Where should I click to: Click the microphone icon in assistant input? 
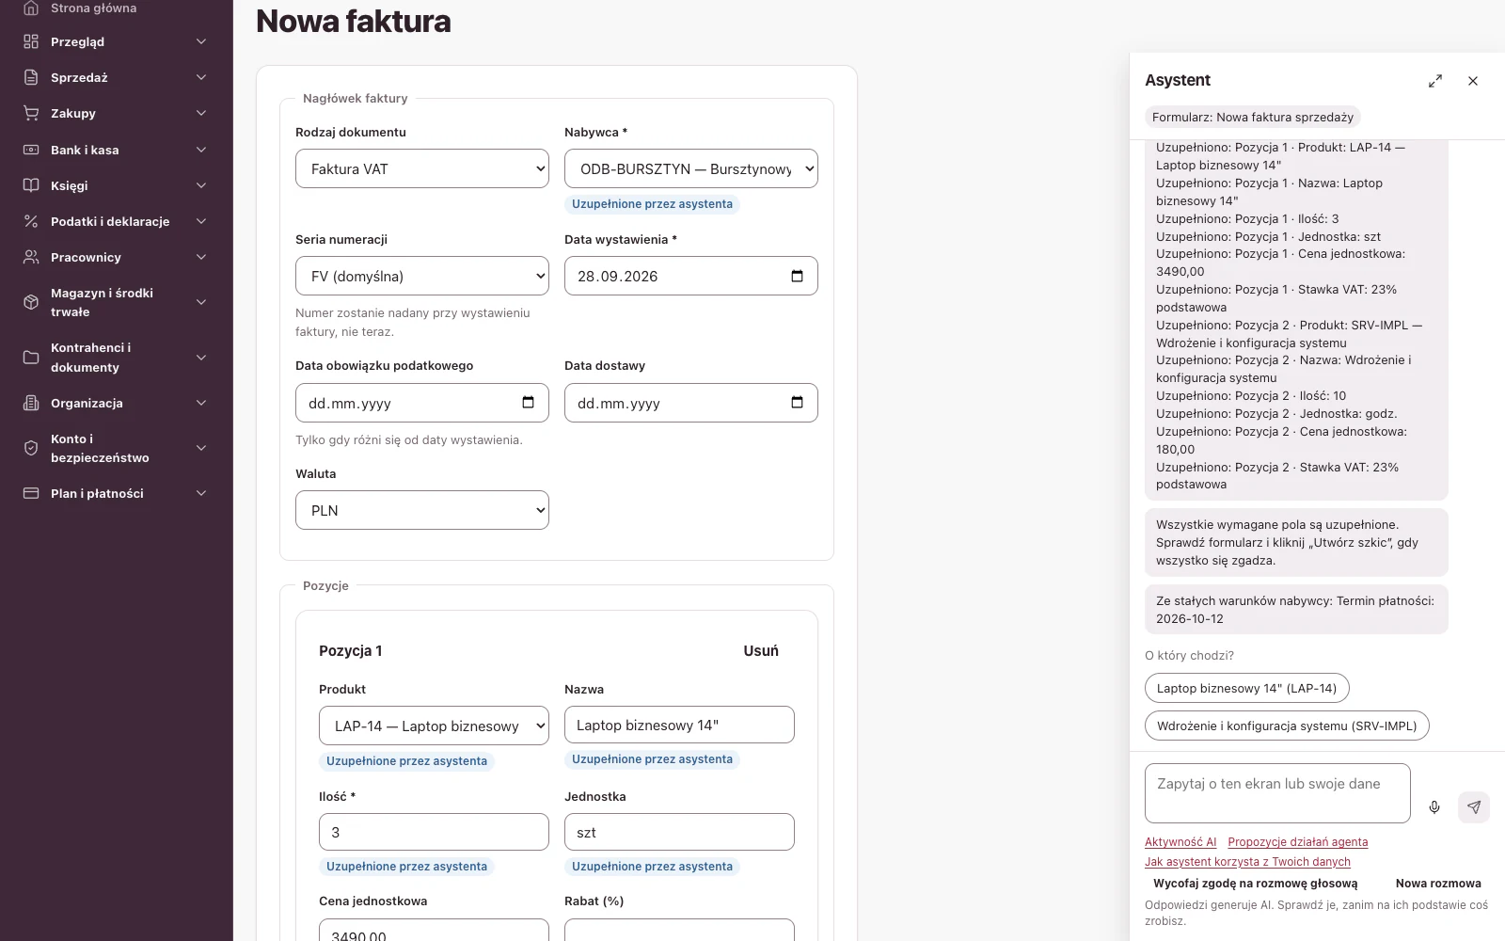pos(1434,807)
